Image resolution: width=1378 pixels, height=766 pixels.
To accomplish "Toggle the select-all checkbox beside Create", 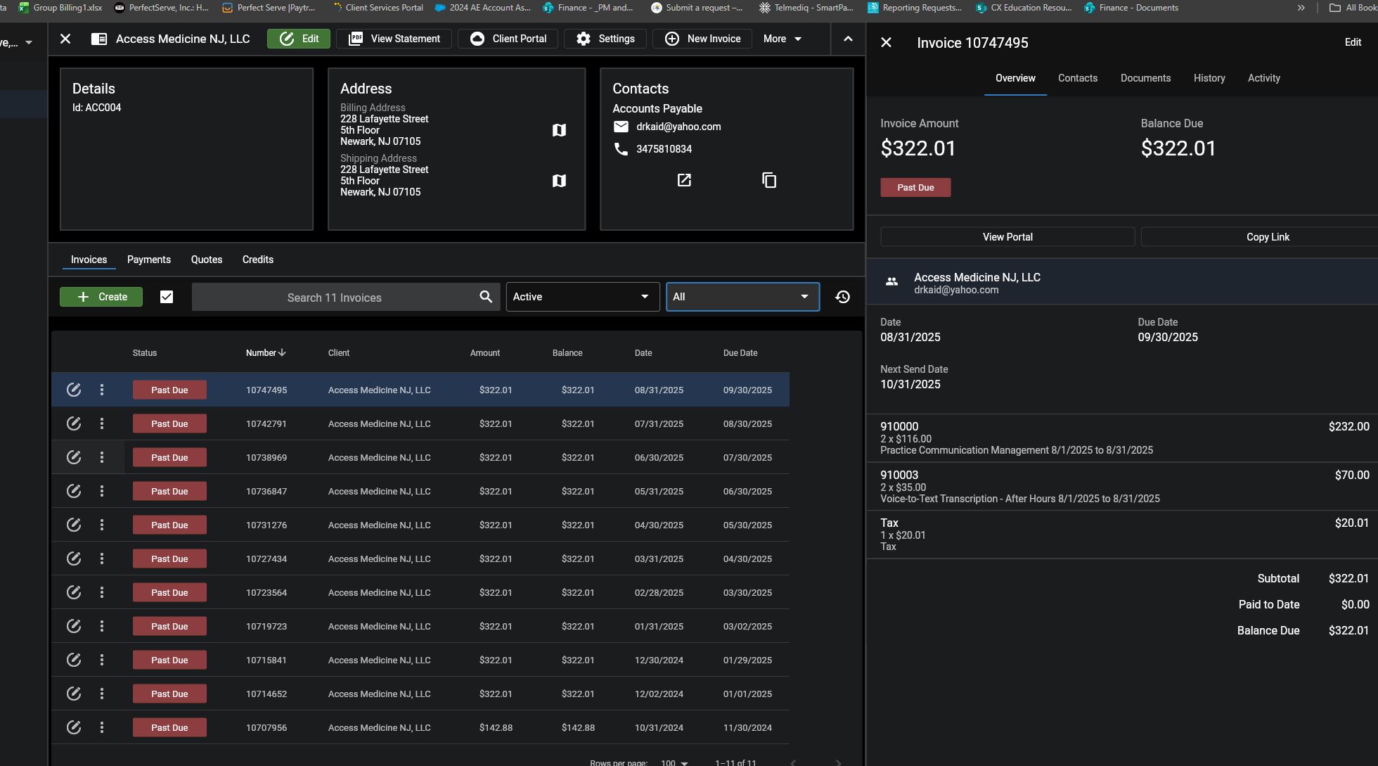I will click(167, 297).
